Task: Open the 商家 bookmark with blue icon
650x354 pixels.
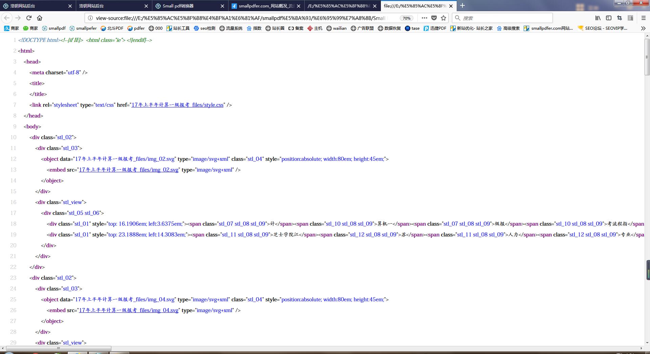Action: pyautogui.click(x=12, y=28)
